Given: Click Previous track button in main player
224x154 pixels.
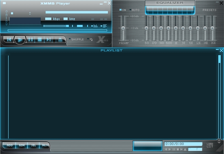Looking at the screenshot, I should [x=9, y=40].
